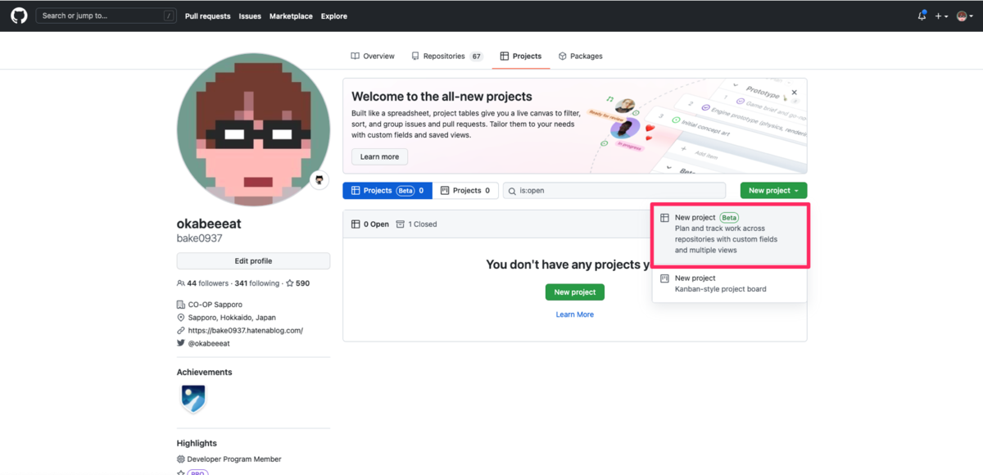The height and width of the screenshot is (475, 983).
Task: Click the is:open project search field
Action: pyautogui.click(x=614, y=190)
